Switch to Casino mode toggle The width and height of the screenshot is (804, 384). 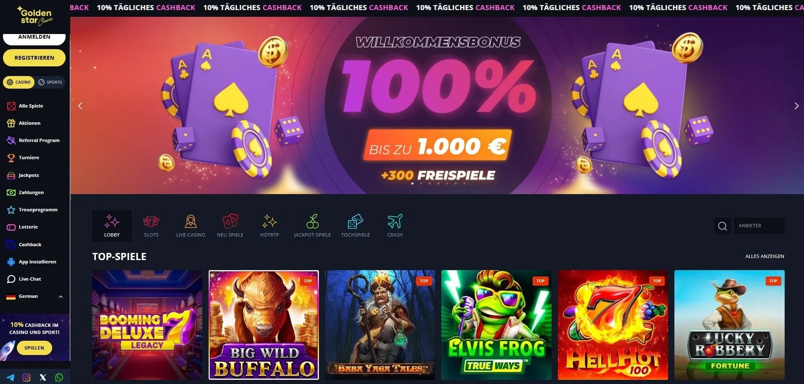tap(19, 82)
